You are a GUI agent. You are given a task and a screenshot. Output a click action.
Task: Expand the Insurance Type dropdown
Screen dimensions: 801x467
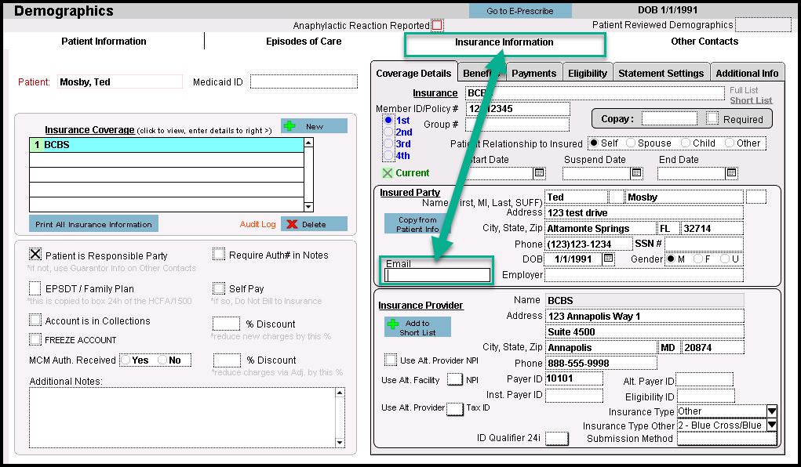[771, 411]
